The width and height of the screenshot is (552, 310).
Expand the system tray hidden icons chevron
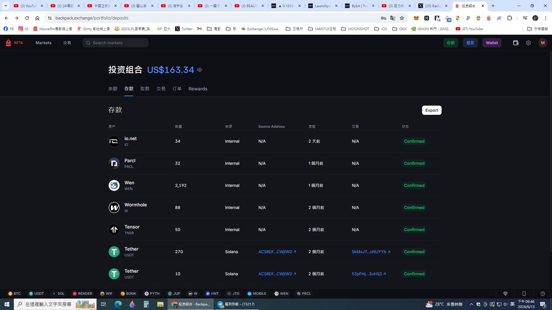(471, 304)
